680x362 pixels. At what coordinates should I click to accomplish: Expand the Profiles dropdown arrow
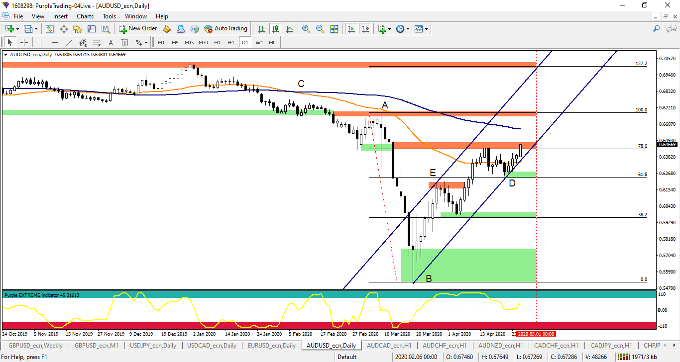pyautogui.click(x=36, y=29)
